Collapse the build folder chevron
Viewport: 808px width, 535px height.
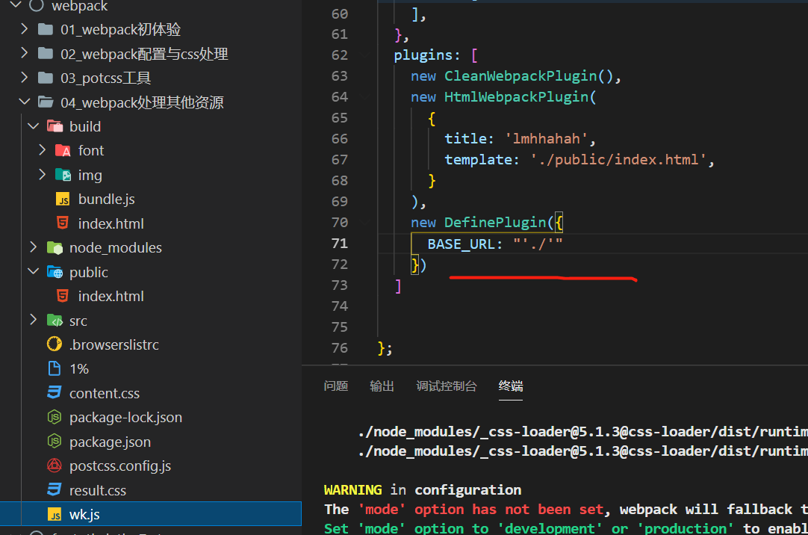(x=34, y=126)
